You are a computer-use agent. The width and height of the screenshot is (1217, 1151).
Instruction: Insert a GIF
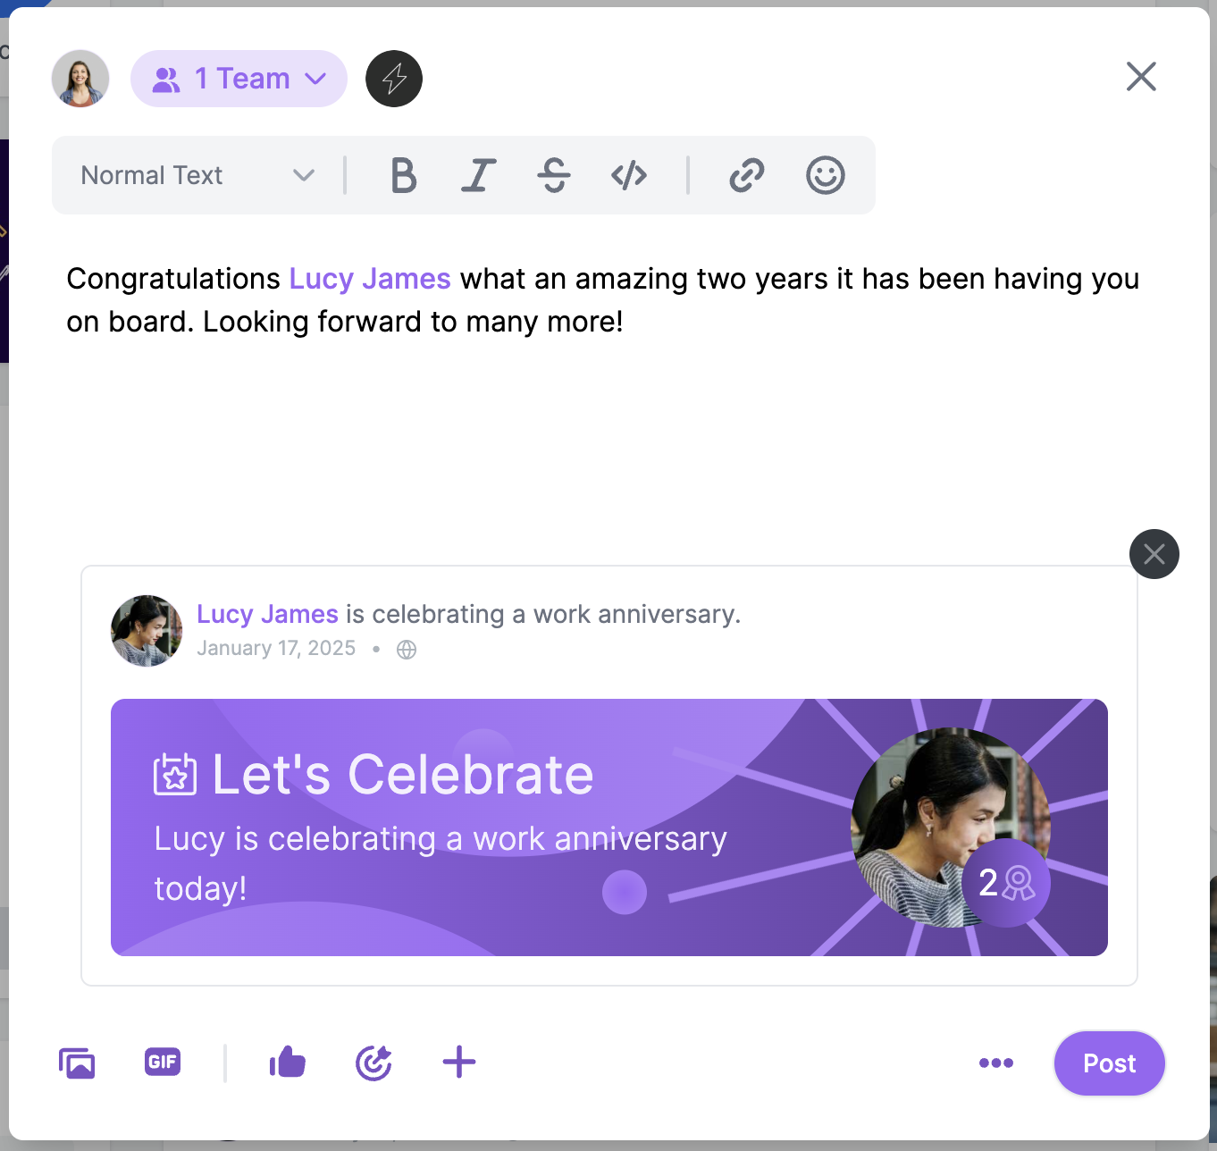[x=163, y=1063]
